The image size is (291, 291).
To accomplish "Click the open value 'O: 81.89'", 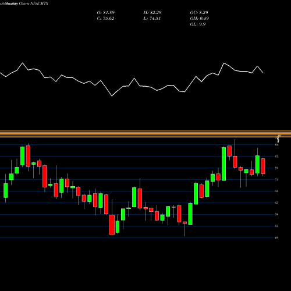I will click(106, 13).
